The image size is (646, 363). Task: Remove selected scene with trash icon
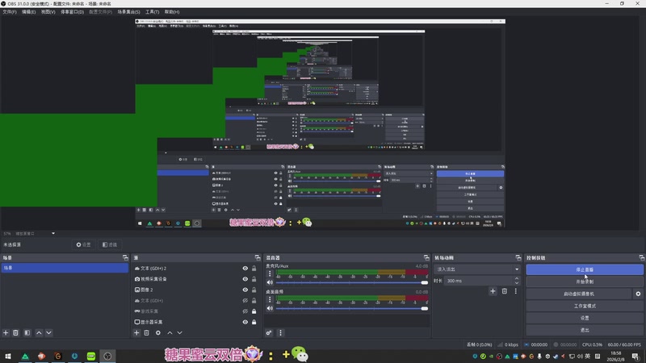coord(15,332)
